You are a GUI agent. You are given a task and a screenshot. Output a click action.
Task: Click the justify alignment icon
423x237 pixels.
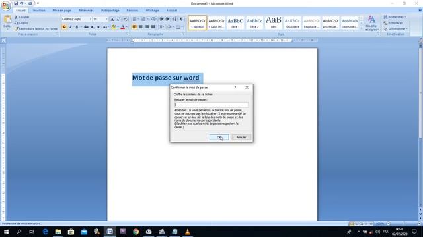pyautogui.click(x=153, y=27)
